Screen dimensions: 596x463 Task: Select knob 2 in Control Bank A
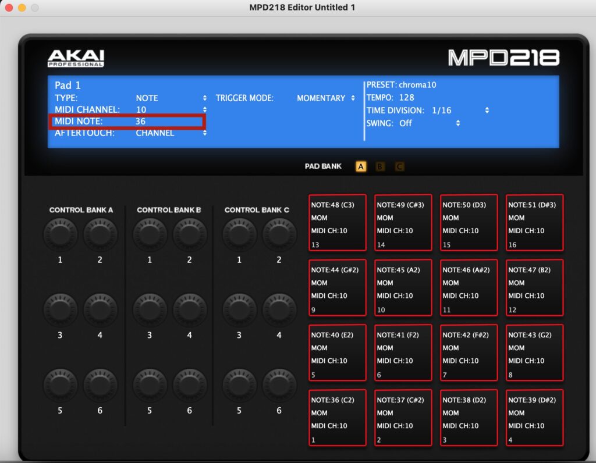(100, 234)
